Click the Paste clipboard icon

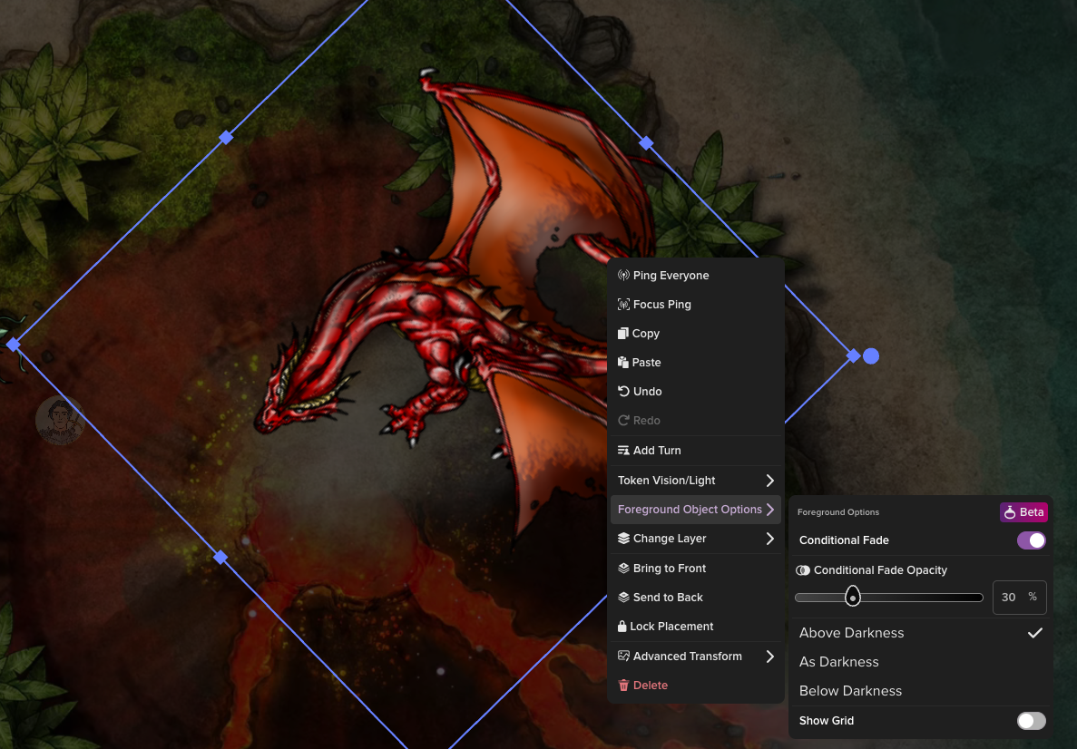coord(622,362)
